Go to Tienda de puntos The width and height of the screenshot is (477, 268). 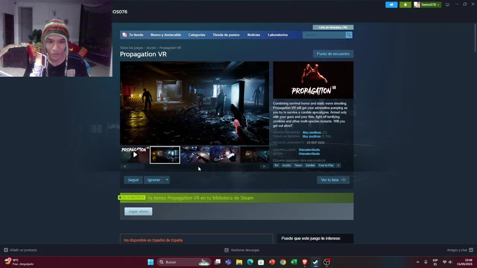pos(226,35)
